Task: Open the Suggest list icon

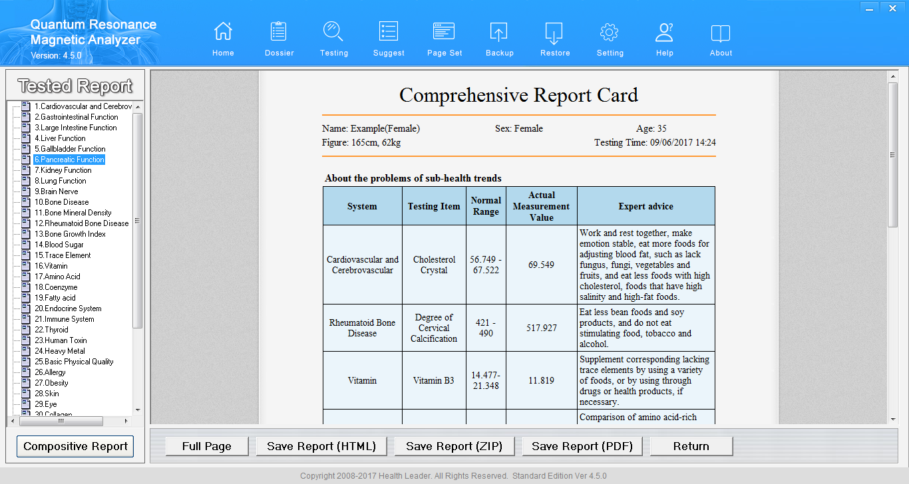Action: (x=389, y=31)
